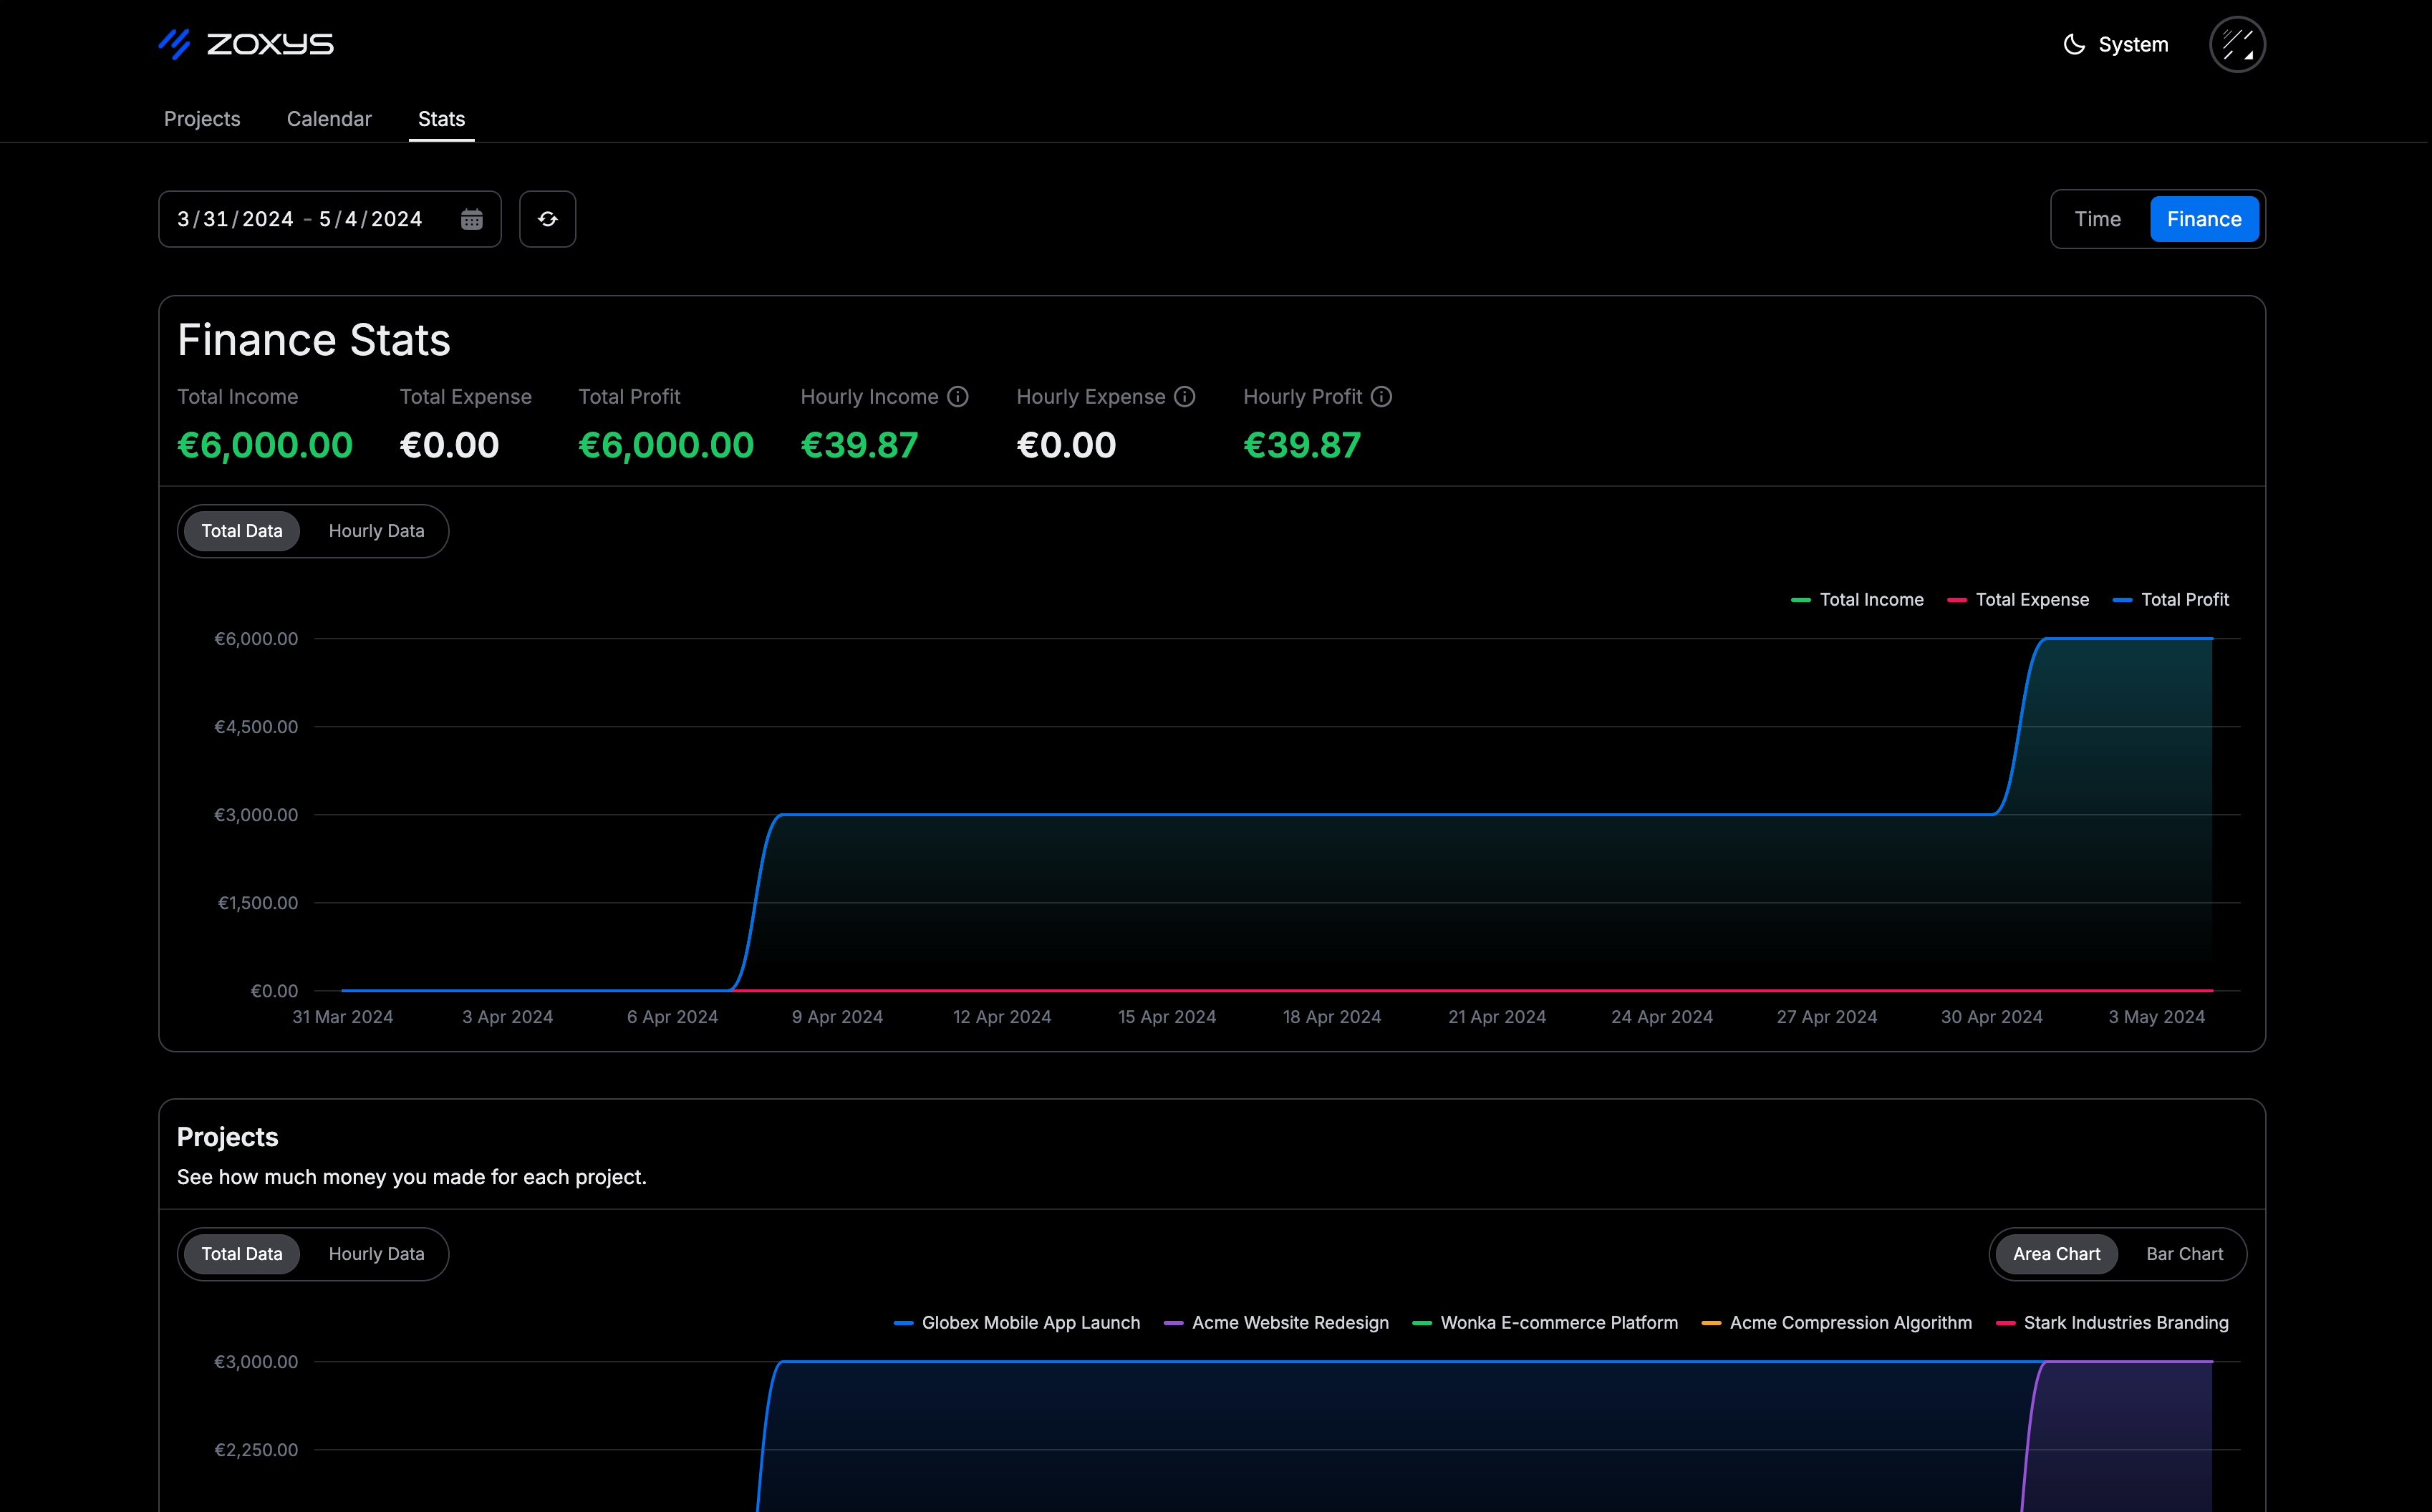Image resolution: width=2432 pixels, height=1512 pixels.
Task: Select the Stats tab
Action: [x=441, y=119]
